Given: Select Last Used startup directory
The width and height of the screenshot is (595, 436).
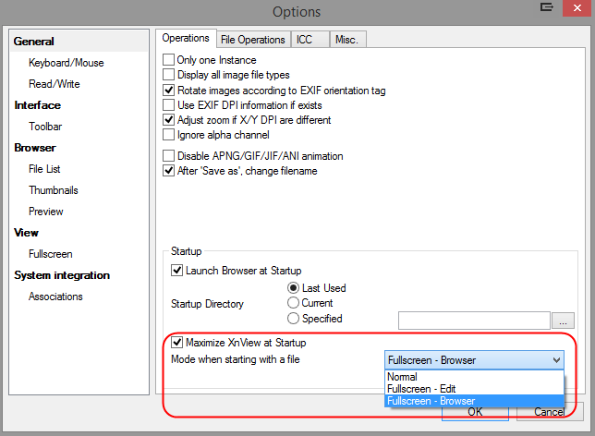Looking at the screenshot, I should point(293,288).
